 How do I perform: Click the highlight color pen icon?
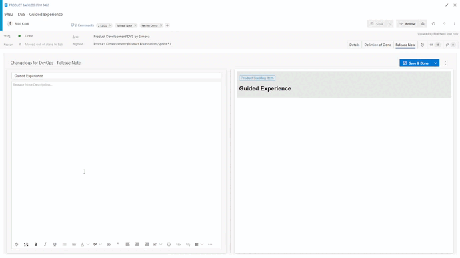tap(95, 244)
